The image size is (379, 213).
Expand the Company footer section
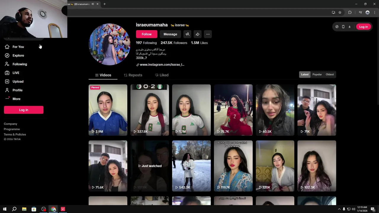pos(10,124)
